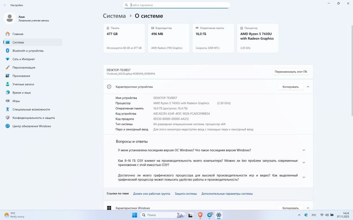
Task: Click the Имя устройства value DESKTOP-TEJ0B57
Action: point(165,98)
